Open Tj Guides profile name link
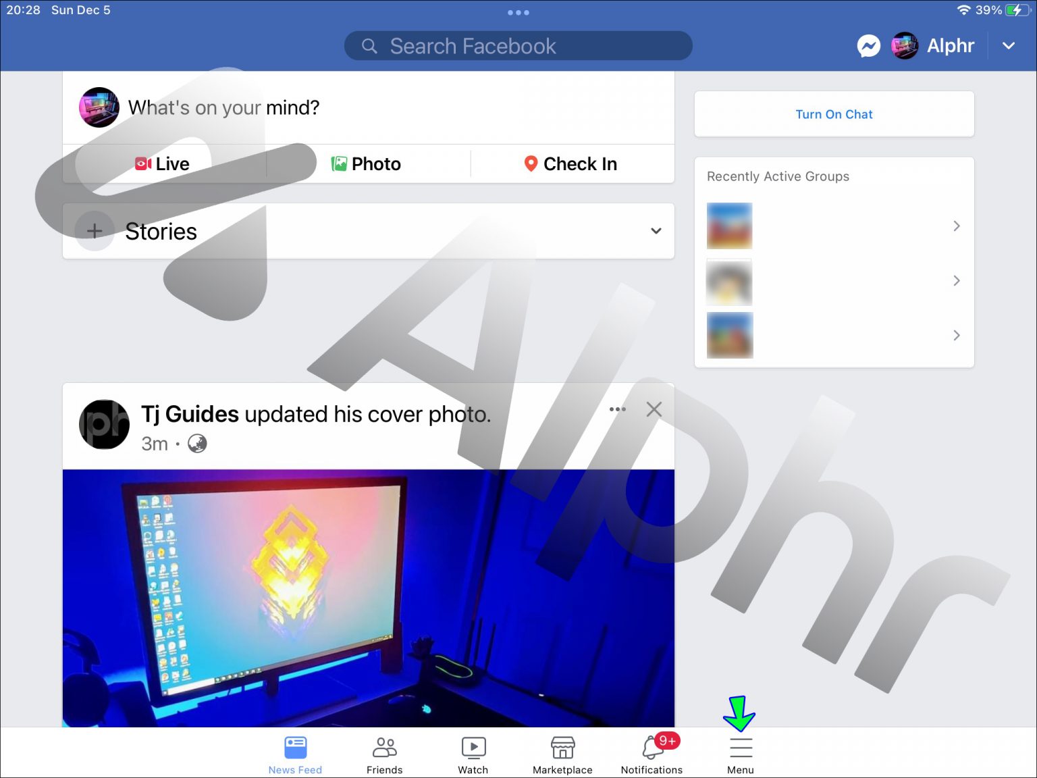This screenshot has height=778, width=1037. click(190, 414)
